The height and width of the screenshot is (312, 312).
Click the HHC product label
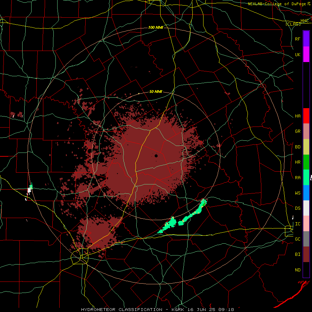[x=304, y=21]
